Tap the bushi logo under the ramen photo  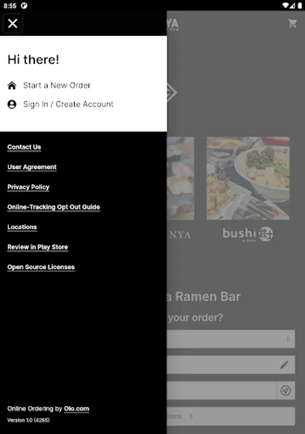click(x=248, y=234)
